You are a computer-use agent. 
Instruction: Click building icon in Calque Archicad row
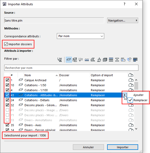(x=131, y=80)
